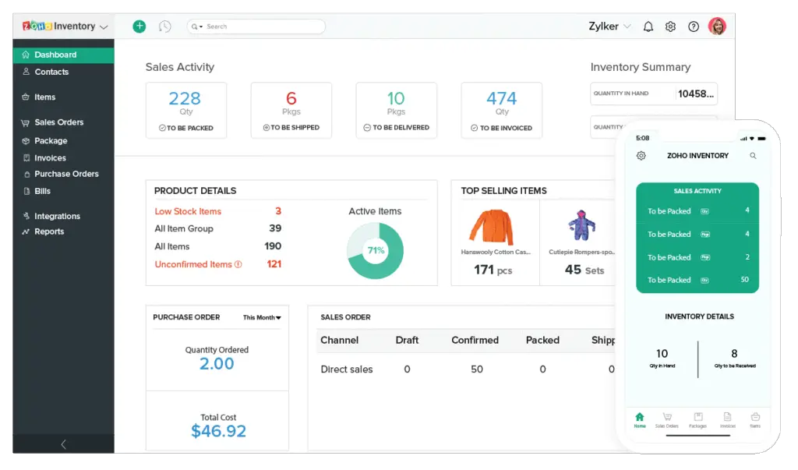Open the search filter dropdown arrow
This screenshot has height=470, width=798.
pyautogui.click(x=201, y=27)
